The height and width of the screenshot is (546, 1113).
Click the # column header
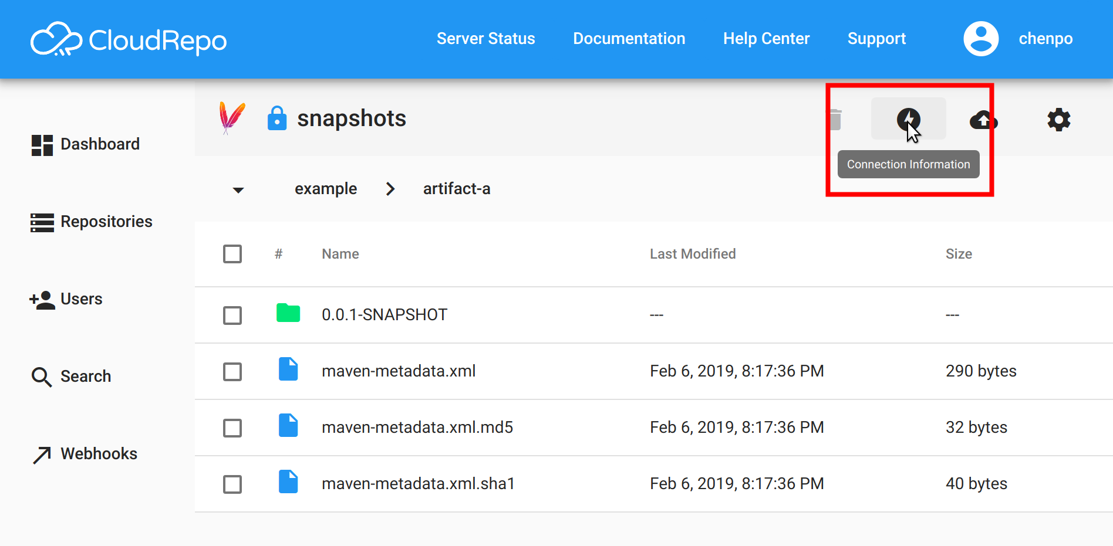tap(279, 254)
